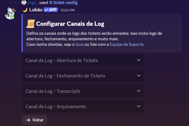
Task: Click the chevron on Transcripts dropdown
Action: tap(138, 91)
